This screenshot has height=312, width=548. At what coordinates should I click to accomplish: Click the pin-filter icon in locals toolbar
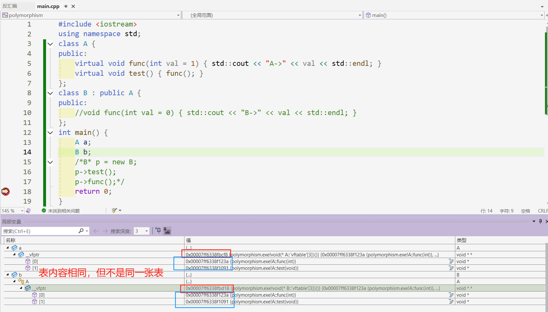[158, 231]
